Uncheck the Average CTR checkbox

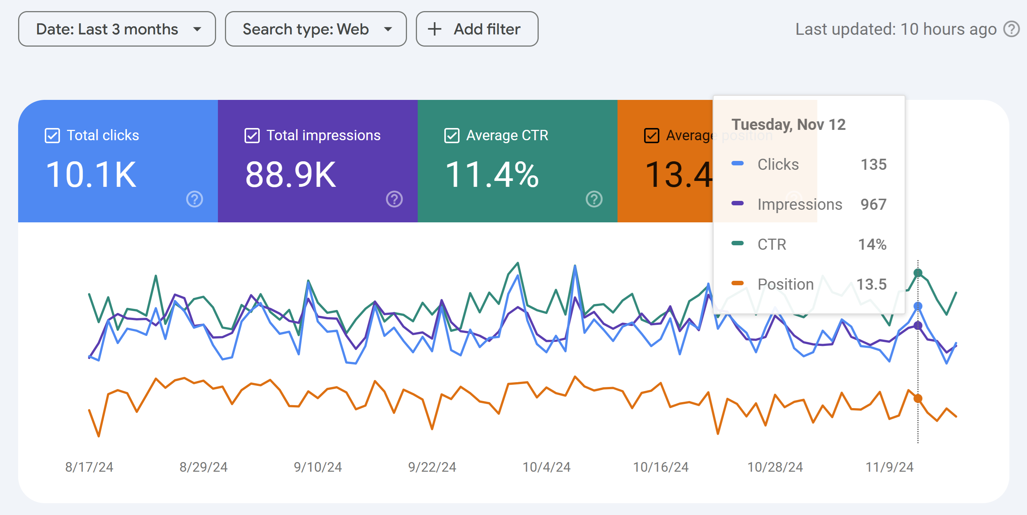pos(452,135)
